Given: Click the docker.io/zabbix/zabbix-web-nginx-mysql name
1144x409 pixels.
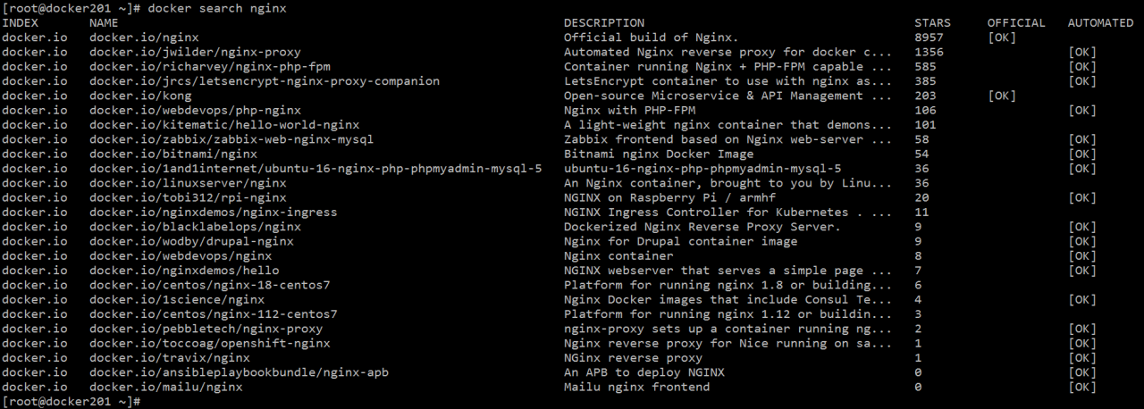Looking at the screenshot, I should point(231,139).
